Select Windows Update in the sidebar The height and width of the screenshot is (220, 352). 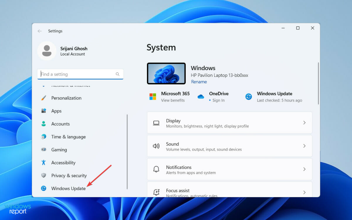tap(68, 188)
